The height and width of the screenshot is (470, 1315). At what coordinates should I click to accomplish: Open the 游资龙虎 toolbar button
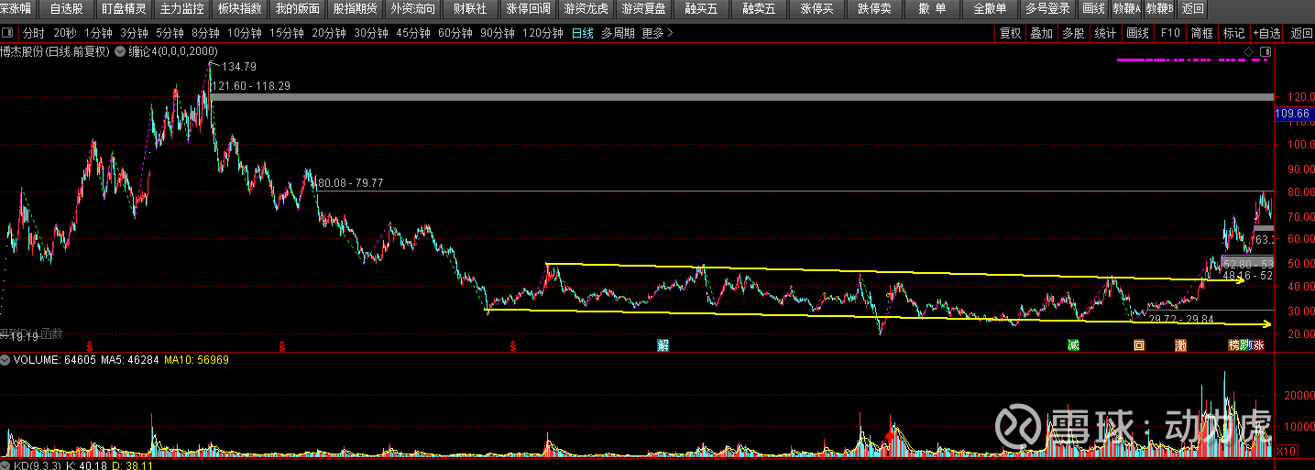tap(586, 9)
